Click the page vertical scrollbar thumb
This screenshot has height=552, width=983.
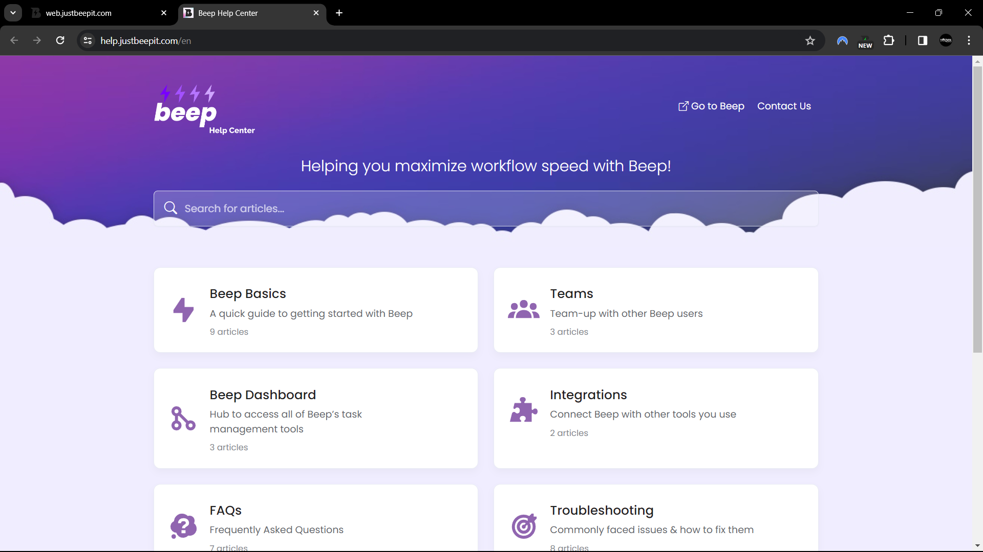tap(977, 210)
